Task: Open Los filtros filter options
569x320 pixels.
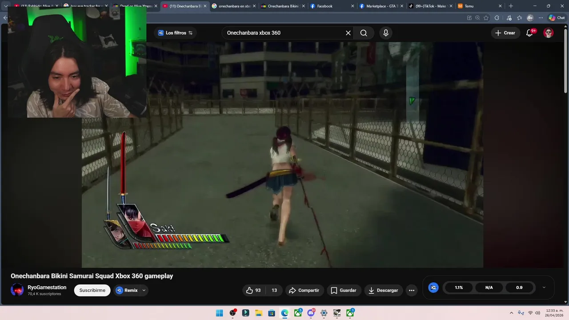Action: 176,33
